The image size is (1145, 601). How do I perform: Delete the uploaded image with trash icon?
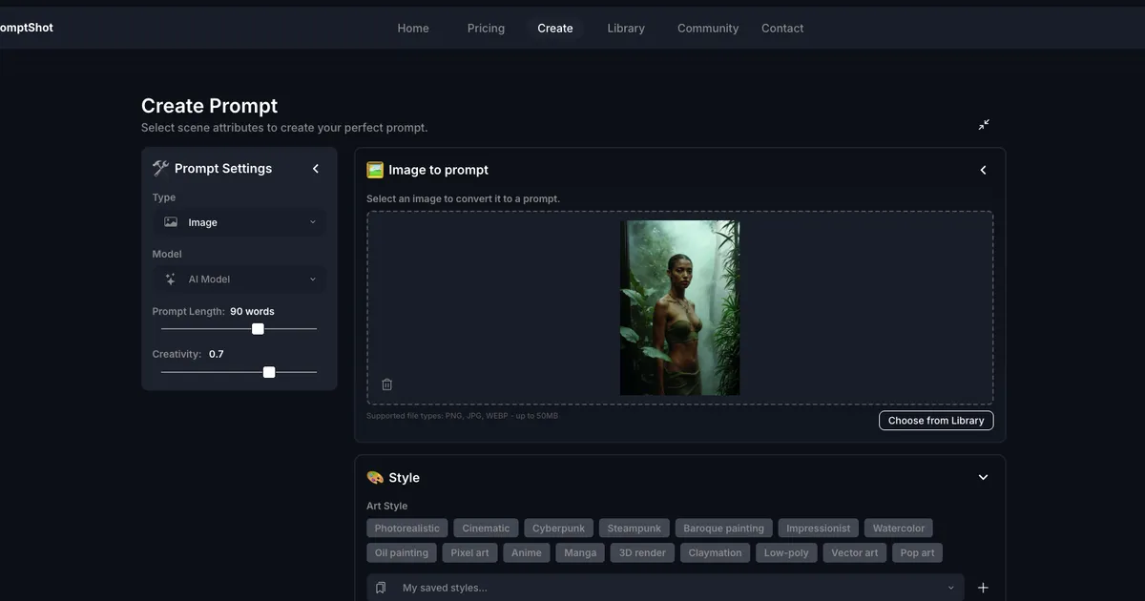click(386, 384)
